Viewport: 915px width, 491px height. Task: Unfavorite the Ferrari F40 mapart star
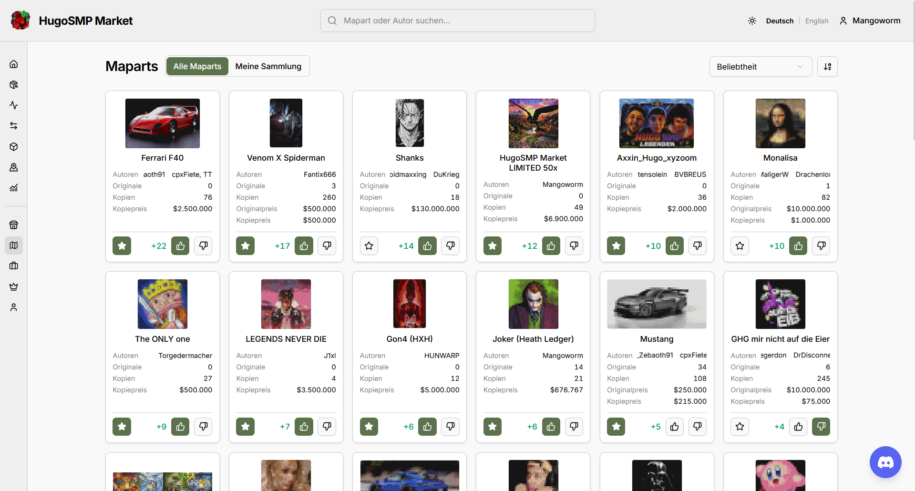click(122, 246)
